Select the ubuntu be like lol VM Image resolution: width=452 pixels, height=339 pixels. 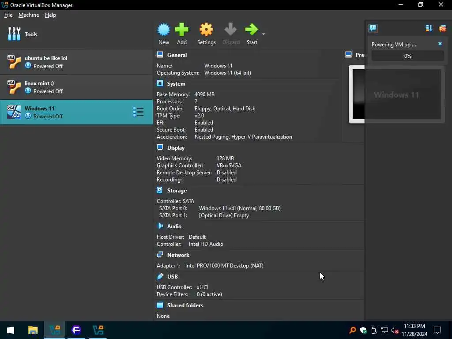(76, 62)
